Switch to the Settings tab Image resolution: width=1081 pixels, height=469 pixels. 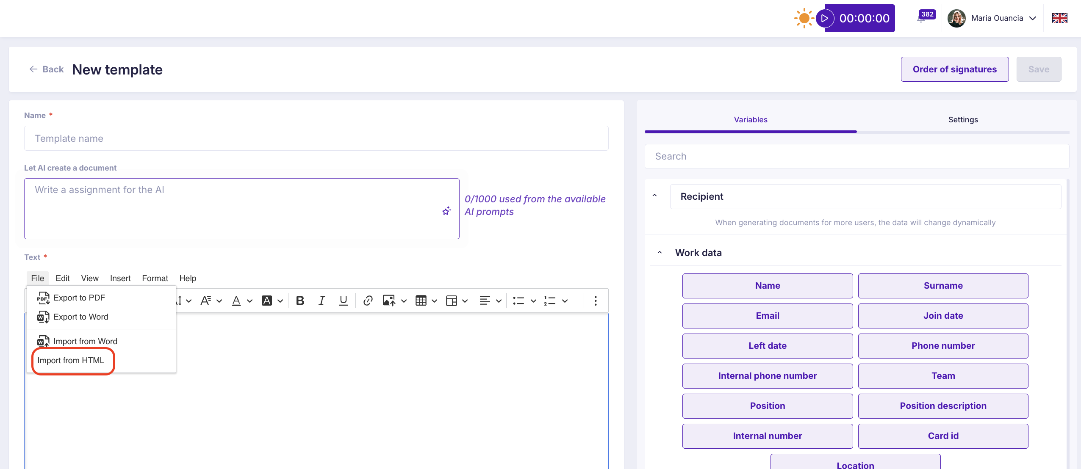[x=963, y=120]
